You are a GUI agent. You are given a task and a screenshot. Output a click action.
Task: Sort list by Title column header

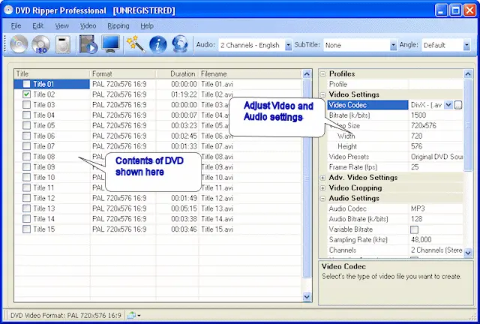52,73
